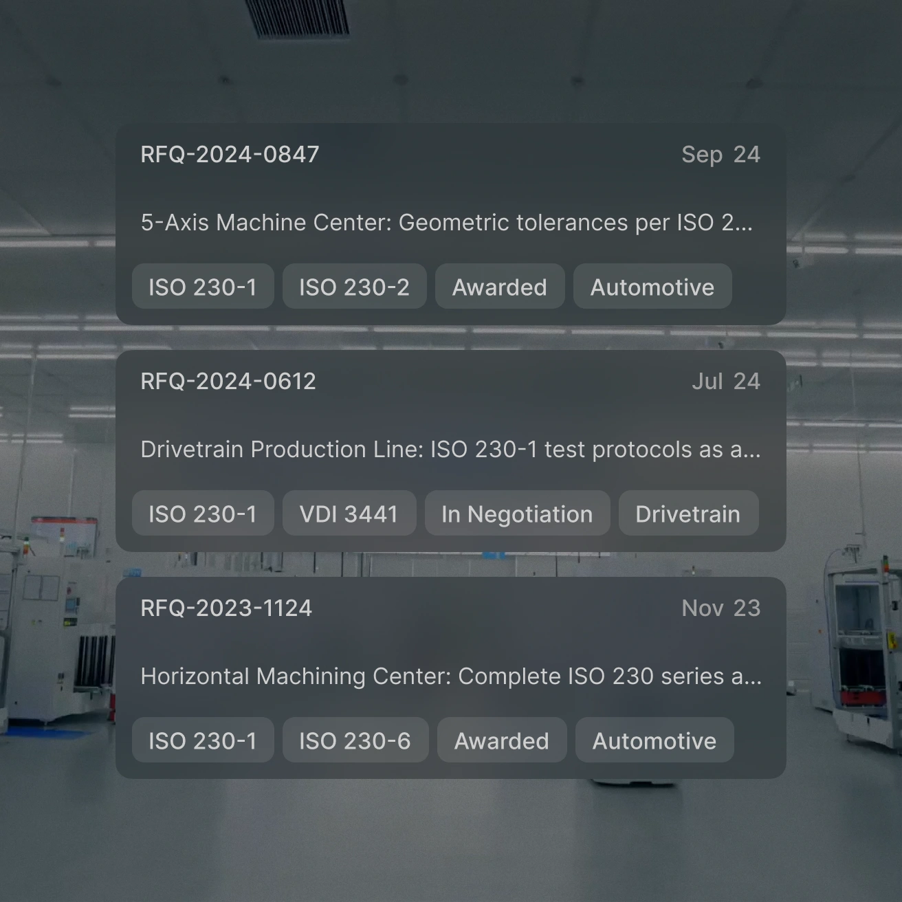Select the In Negotiation status tag

[x=517, y=514]
